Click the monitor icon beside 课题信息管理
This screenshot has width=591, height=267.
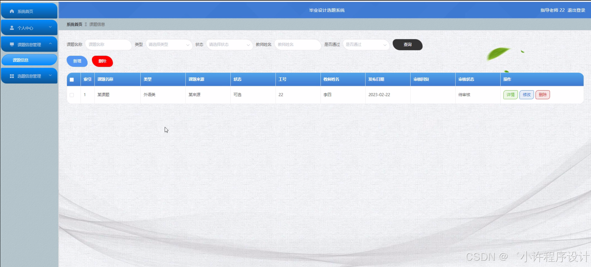[x=12, y=44]
